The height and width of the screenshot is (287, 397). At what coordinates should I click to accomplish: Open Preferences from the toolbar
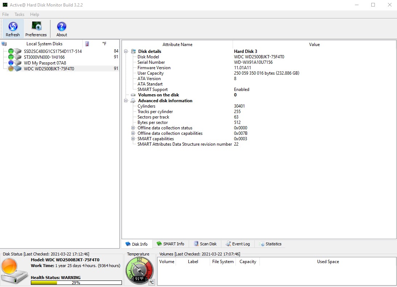pyautogui.click(x=36, y=26)
